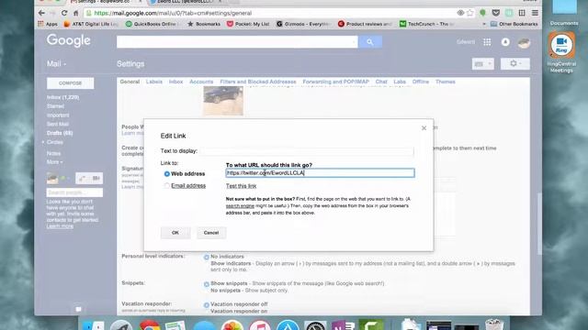
Task: Confirm the link with OK
Action: tap(175, 233)
